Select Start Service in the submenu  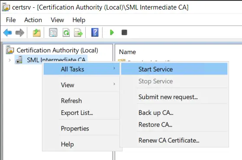tap(174, 69)
